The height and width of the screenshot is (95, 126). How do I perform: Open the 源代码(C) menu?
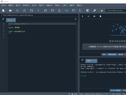26,5
